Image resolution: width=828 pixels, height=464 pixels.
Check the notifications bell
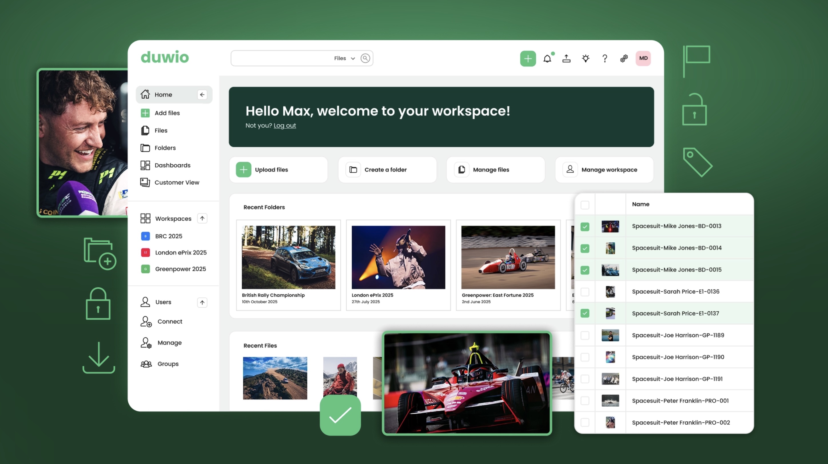(548, 58)
